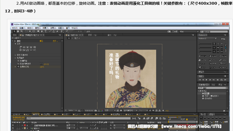The width and height of the screenshot is (233, 131).
Task: Jump to last frame in the Preview panel
Action: [214, 80]
